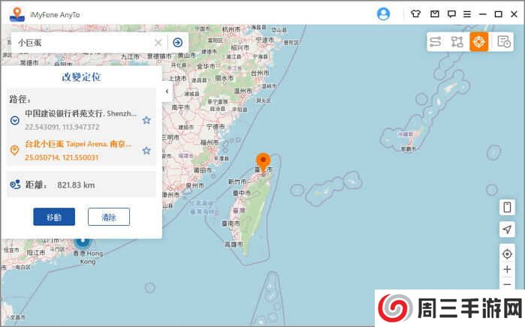
Task: Click the 移動 move button
Action: [x=54, y=217]
